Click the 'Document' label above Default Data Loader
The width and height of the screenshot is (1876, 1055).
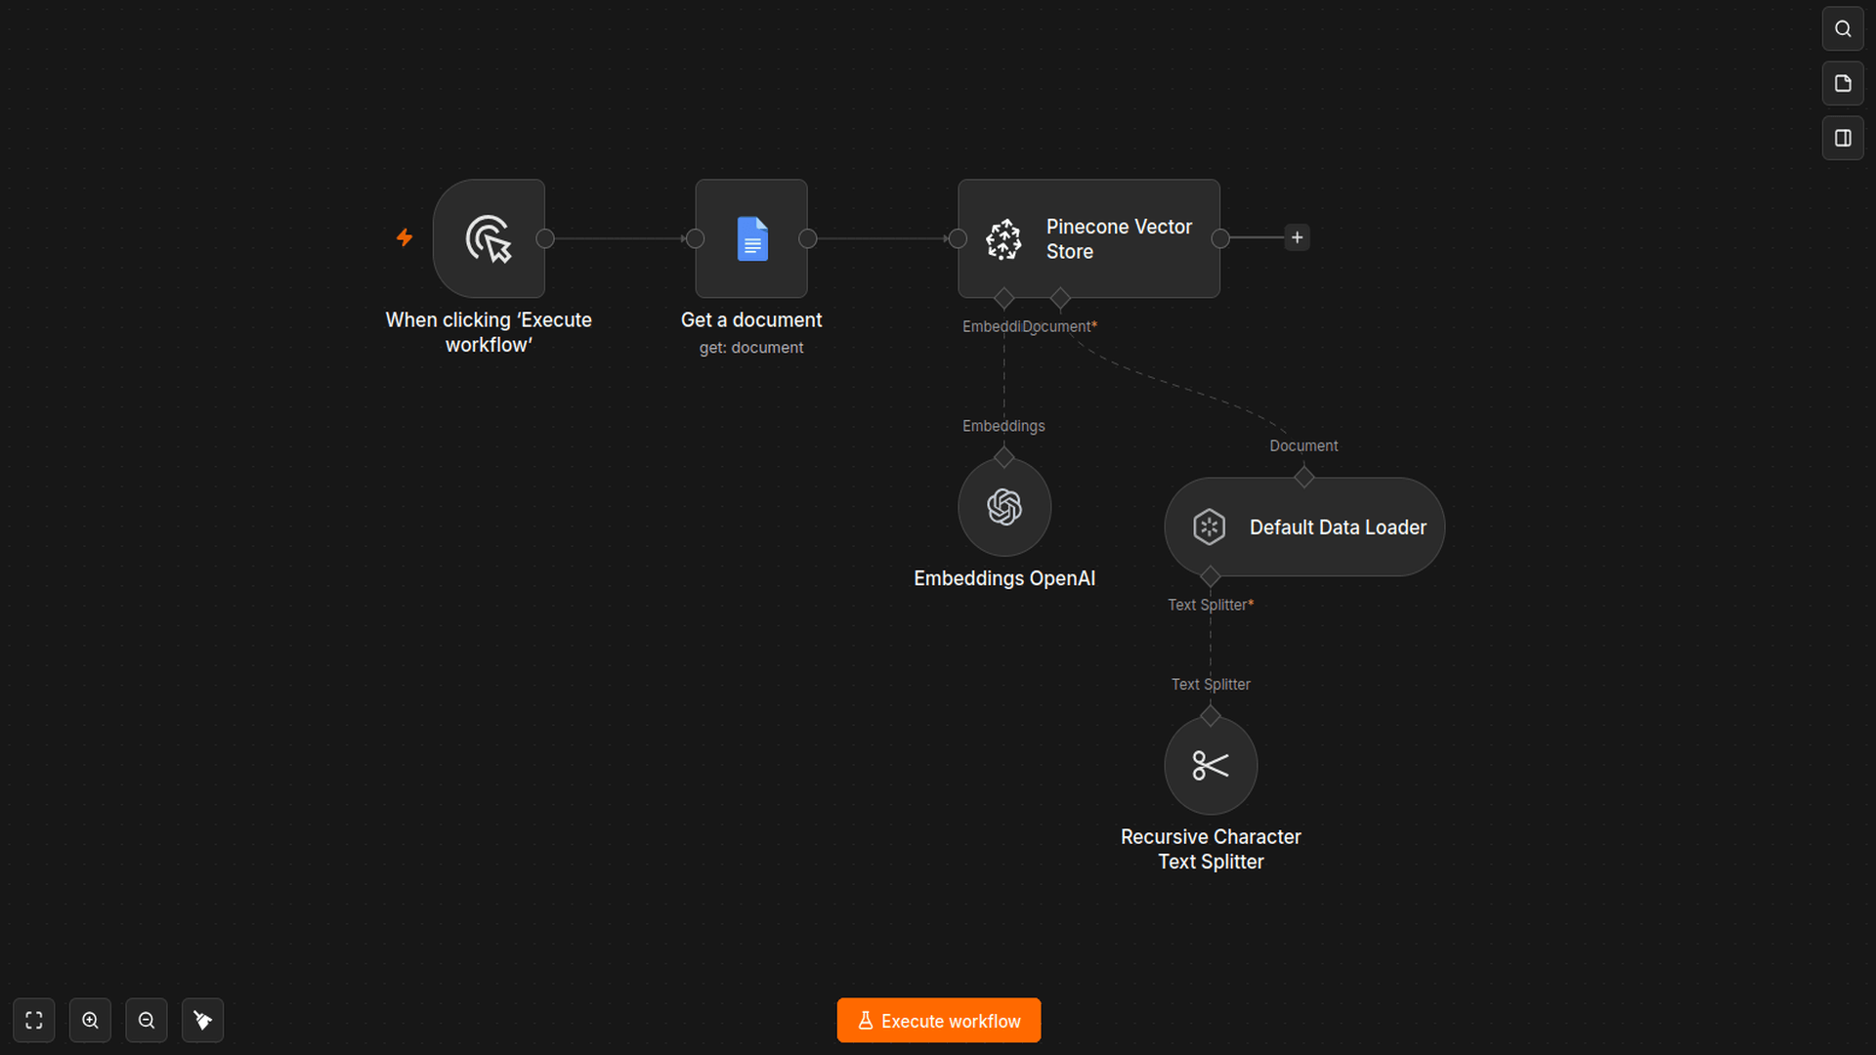point(1303,445)
